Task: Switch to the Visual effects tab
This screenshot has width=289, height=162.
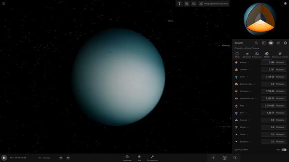Action: (x=280, y=55)
